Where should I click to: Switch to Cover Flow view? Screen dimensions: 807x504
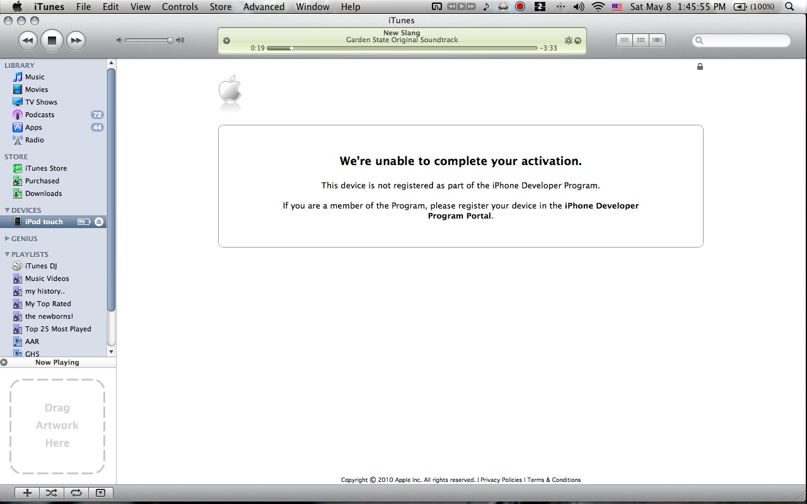(x=657, y=40)
